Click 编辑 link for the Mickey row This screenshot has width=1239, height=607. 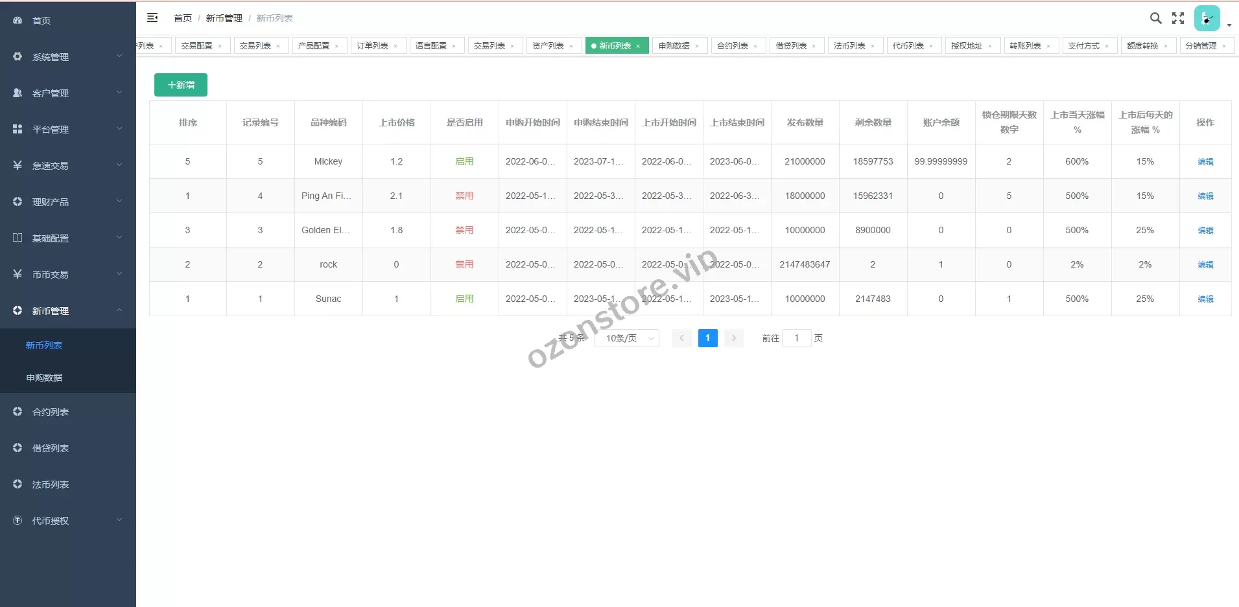coord(1205,162)
